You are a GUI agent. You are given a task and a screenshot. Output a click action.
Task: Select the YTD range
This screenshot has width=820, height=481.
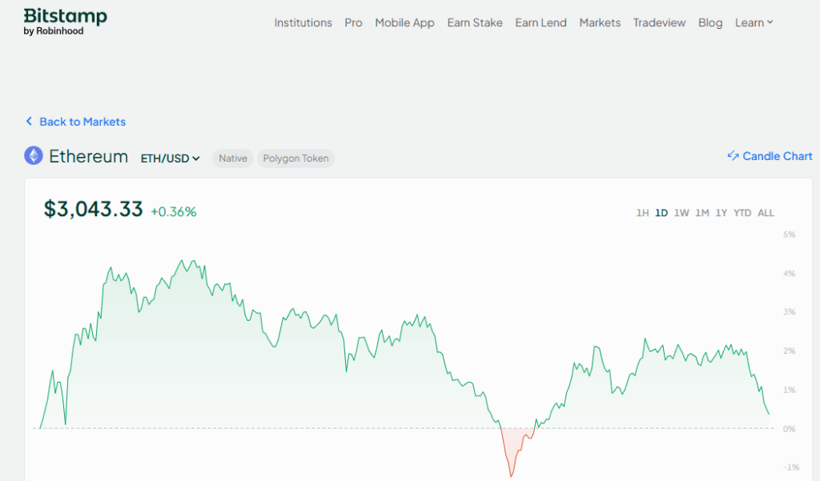point(742,213)
